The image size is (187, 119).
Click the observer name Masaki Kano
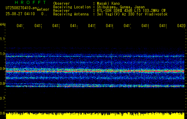(x=108, y=4)
